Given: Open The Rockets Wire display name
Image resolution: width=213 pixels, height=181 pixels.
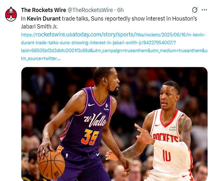Looking at the screenshot, I should coord(44,10).
